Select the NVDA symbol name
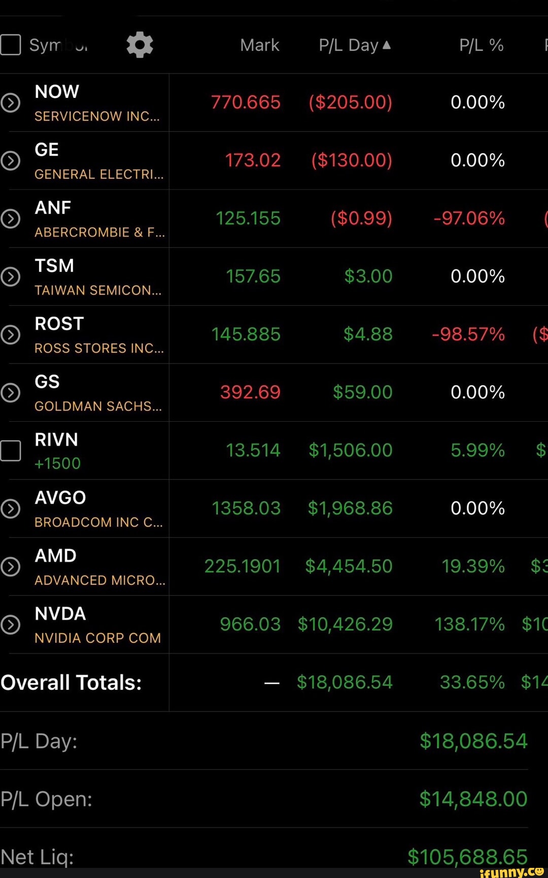This screenshot has width=548, height=878. point(60,614)
